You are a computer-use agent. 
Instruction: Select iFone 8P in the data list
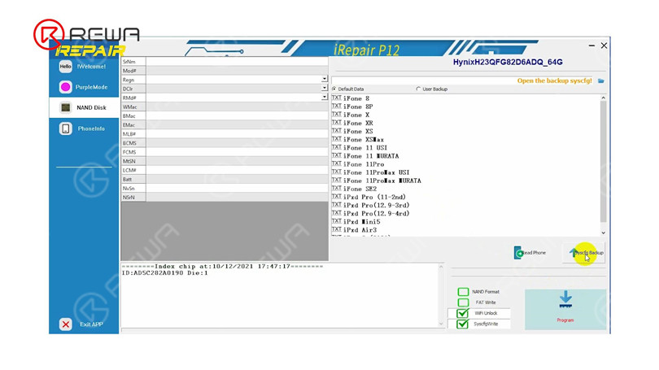point(358,107)
